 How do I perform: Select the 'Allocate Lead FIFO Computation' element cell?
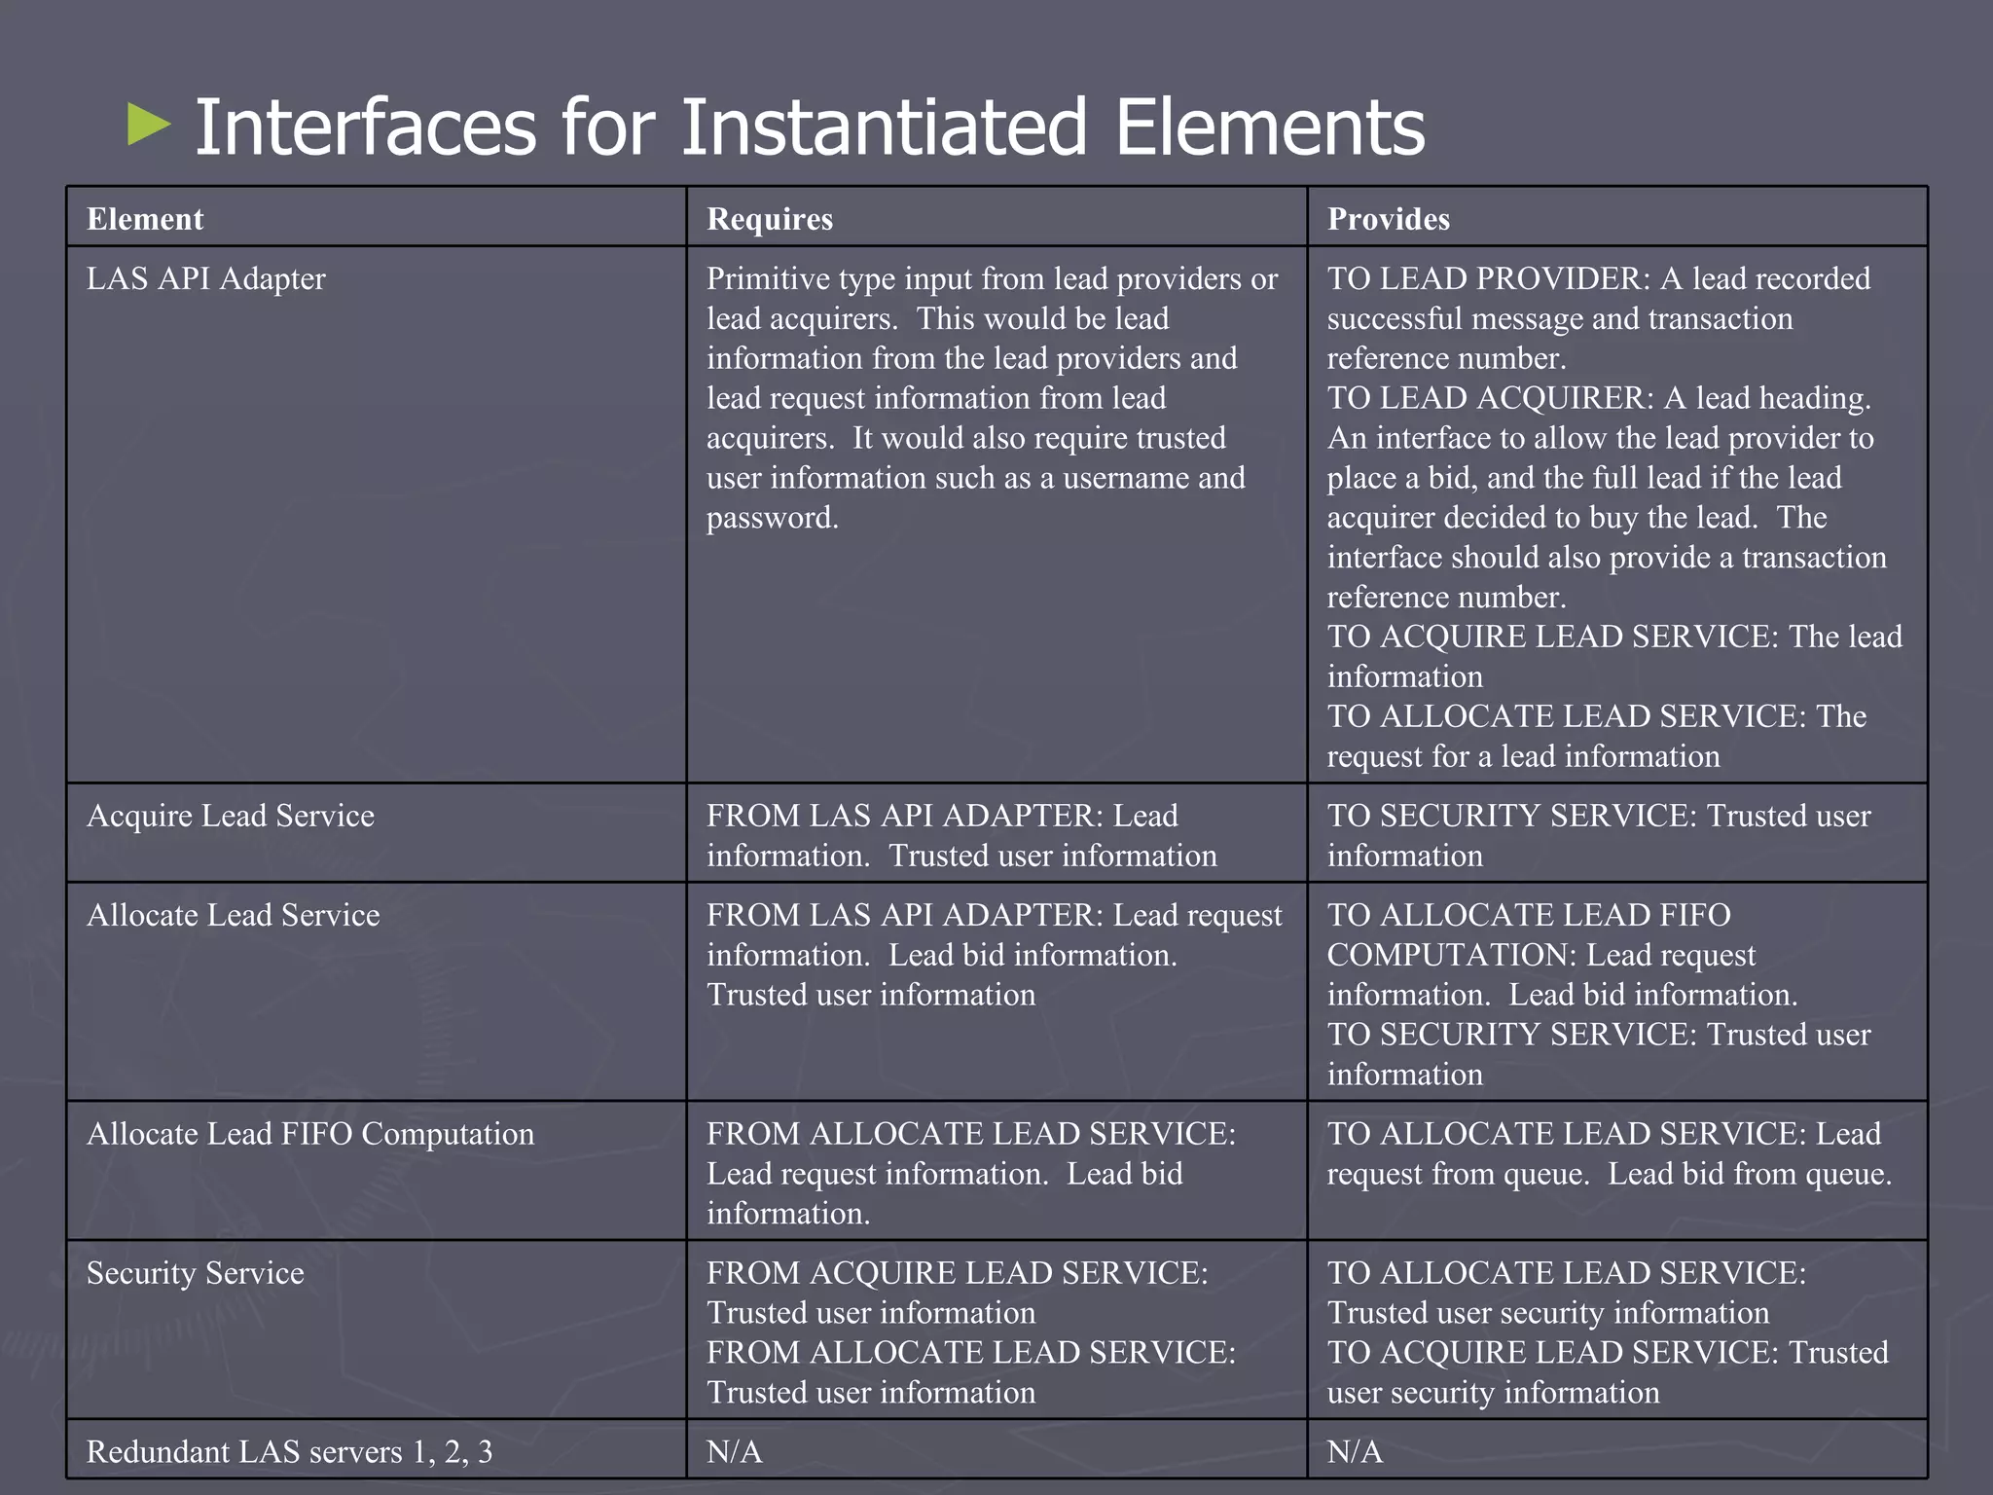pyautogui.click(x=377, y=1171)
